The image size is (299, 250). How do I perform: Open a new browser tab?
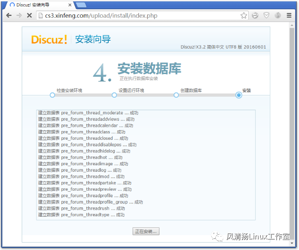point(81,5)
